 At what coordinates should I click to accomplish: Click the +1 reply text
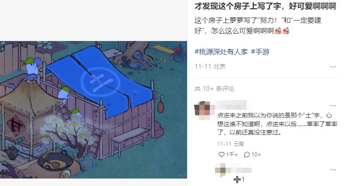[239, 179]
